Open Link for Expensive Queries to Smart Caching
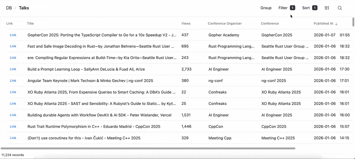Viewport: 355px width, 159px height. 13,92
